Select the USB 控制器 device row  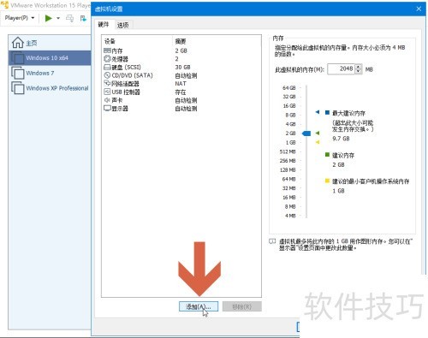click(x=181, y=92)
